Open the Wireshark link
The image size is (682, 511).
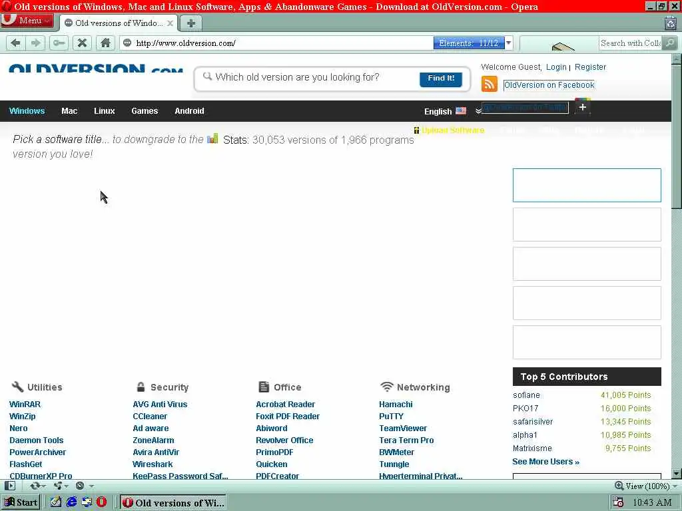click(x=153, y=464)
